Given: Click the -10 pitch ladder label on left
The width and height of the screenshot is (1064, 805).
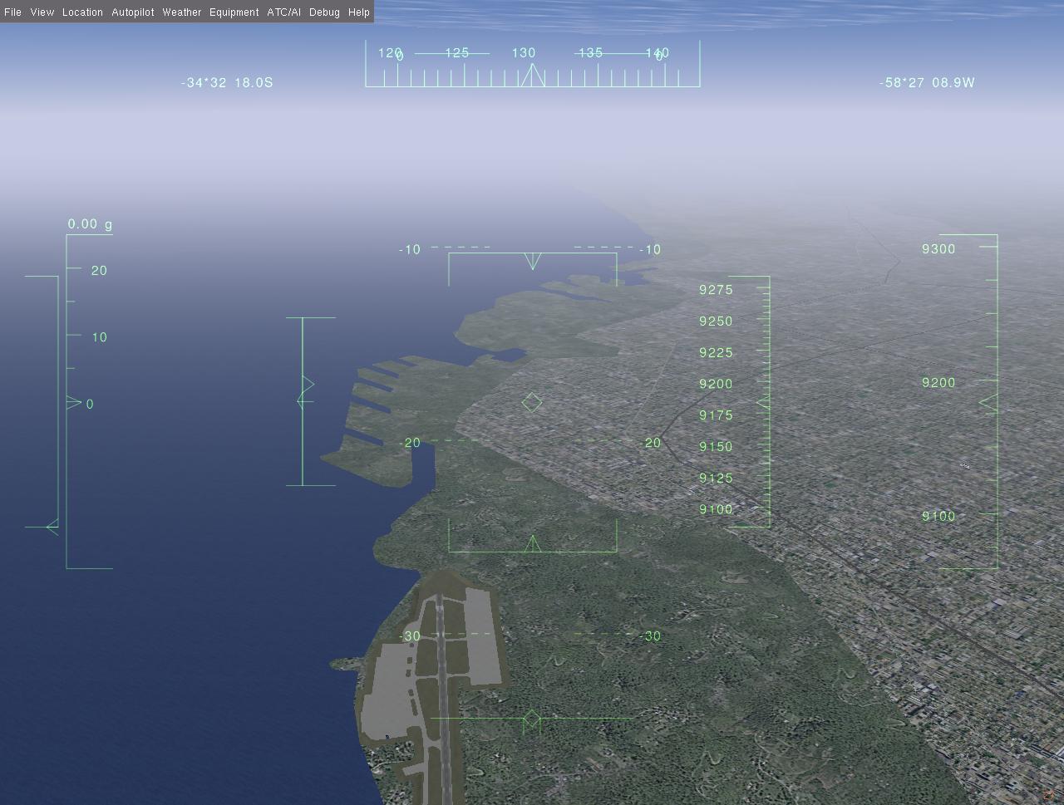Looking at the screenshot, I should click(410, 249).
